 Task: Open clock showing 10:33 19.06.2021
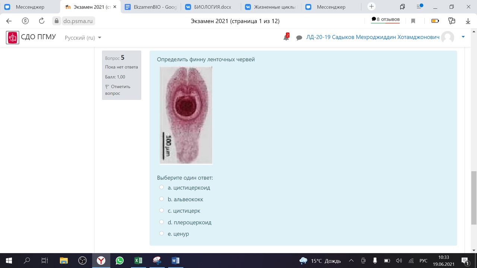[x=443, y=261]
